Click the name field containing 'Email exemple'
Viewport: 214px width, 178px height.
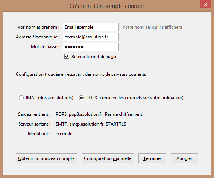click(x=91, y=27)
